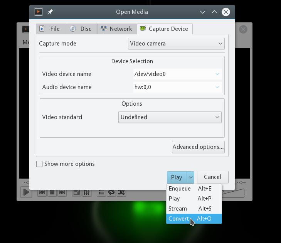
Task: Open the Video device name dropdown arrow
Action: point(217,74)
